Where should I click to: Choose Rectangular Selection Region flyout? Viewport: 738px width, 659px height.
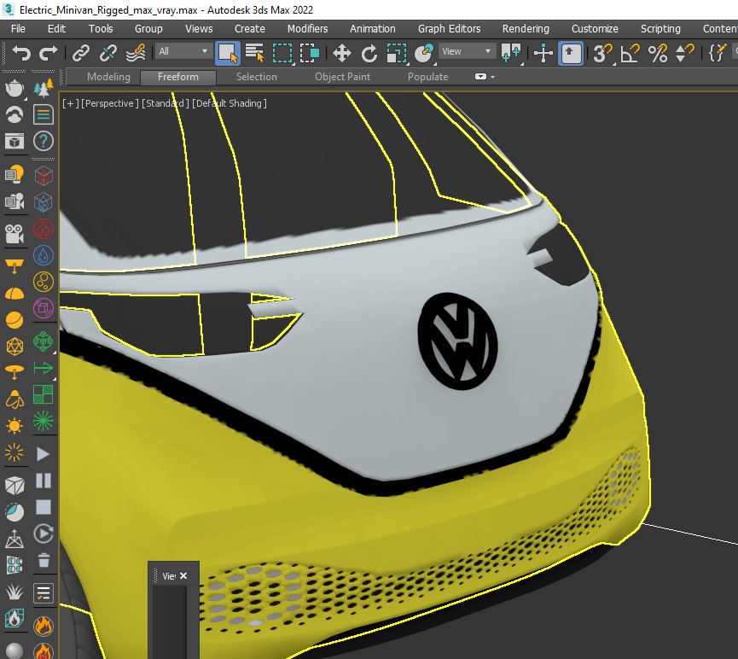coord(282,53)
